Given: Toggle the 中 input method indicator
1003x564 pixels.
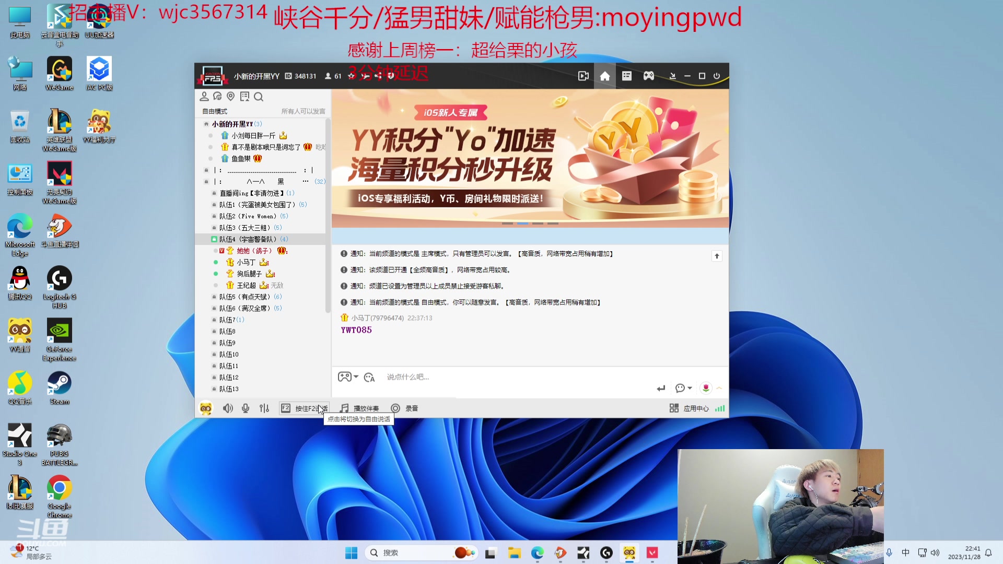Looking at the screenshot, I should point(906,553).
